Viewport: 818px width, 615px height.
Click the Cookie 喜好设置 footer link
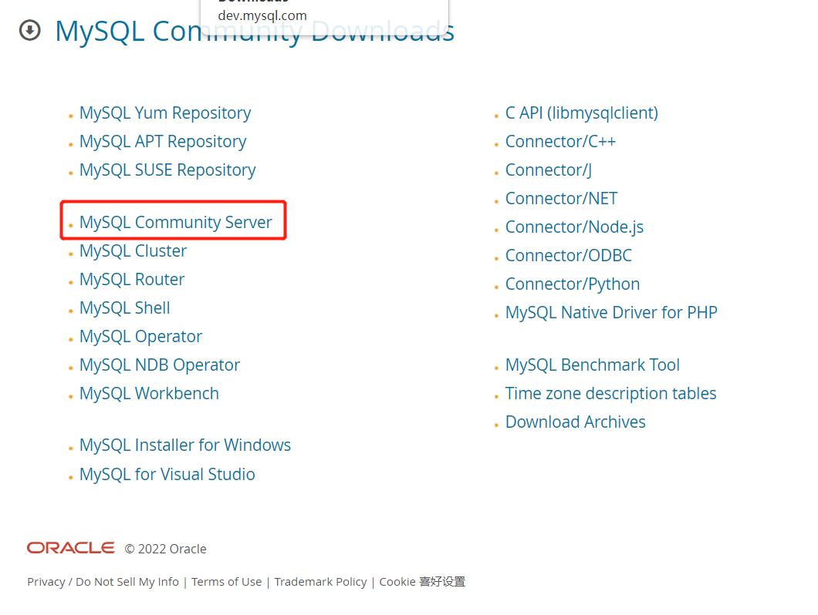click(x=422, y=582)
